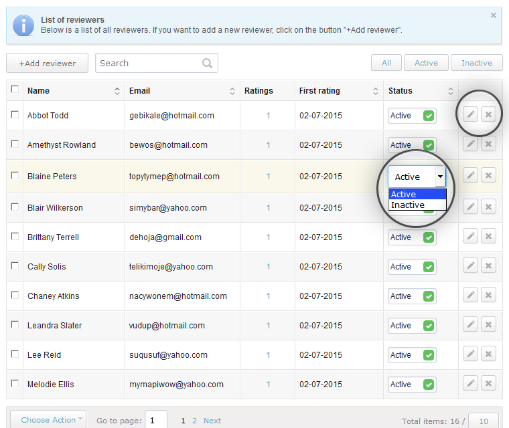This screenshot has width=509, height=428.
Task: Delete Blaine Peters row with X icon
Action: click(488, 175)
